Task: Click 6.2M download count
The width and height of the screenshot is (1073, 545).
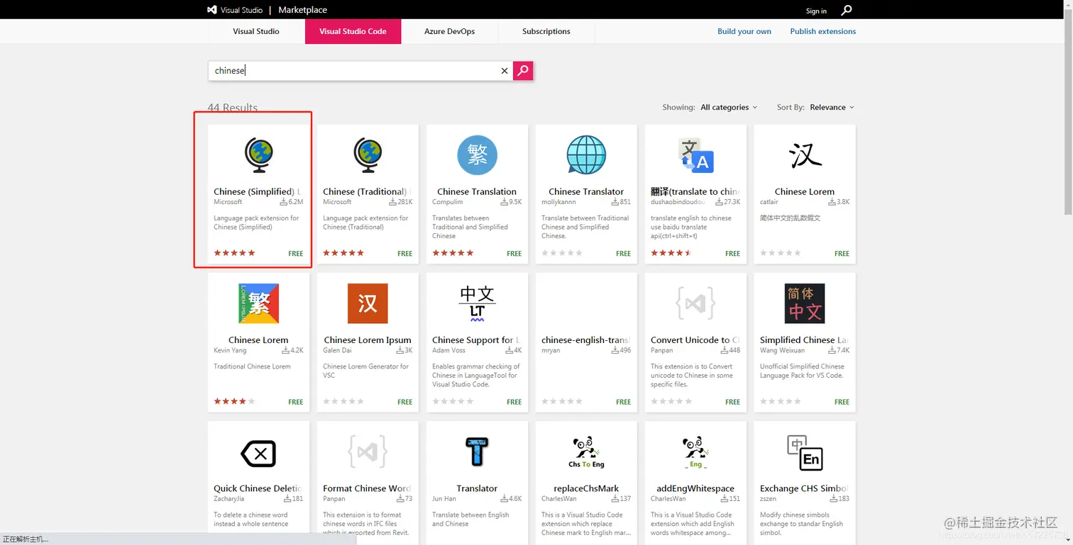Action: click(x=291, y=202)
